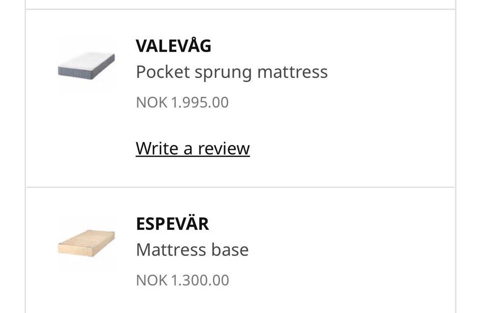Select the VALEVÅG product name
Screen dimensions: 481x313
pyautogui.click(x=173, y=46)
